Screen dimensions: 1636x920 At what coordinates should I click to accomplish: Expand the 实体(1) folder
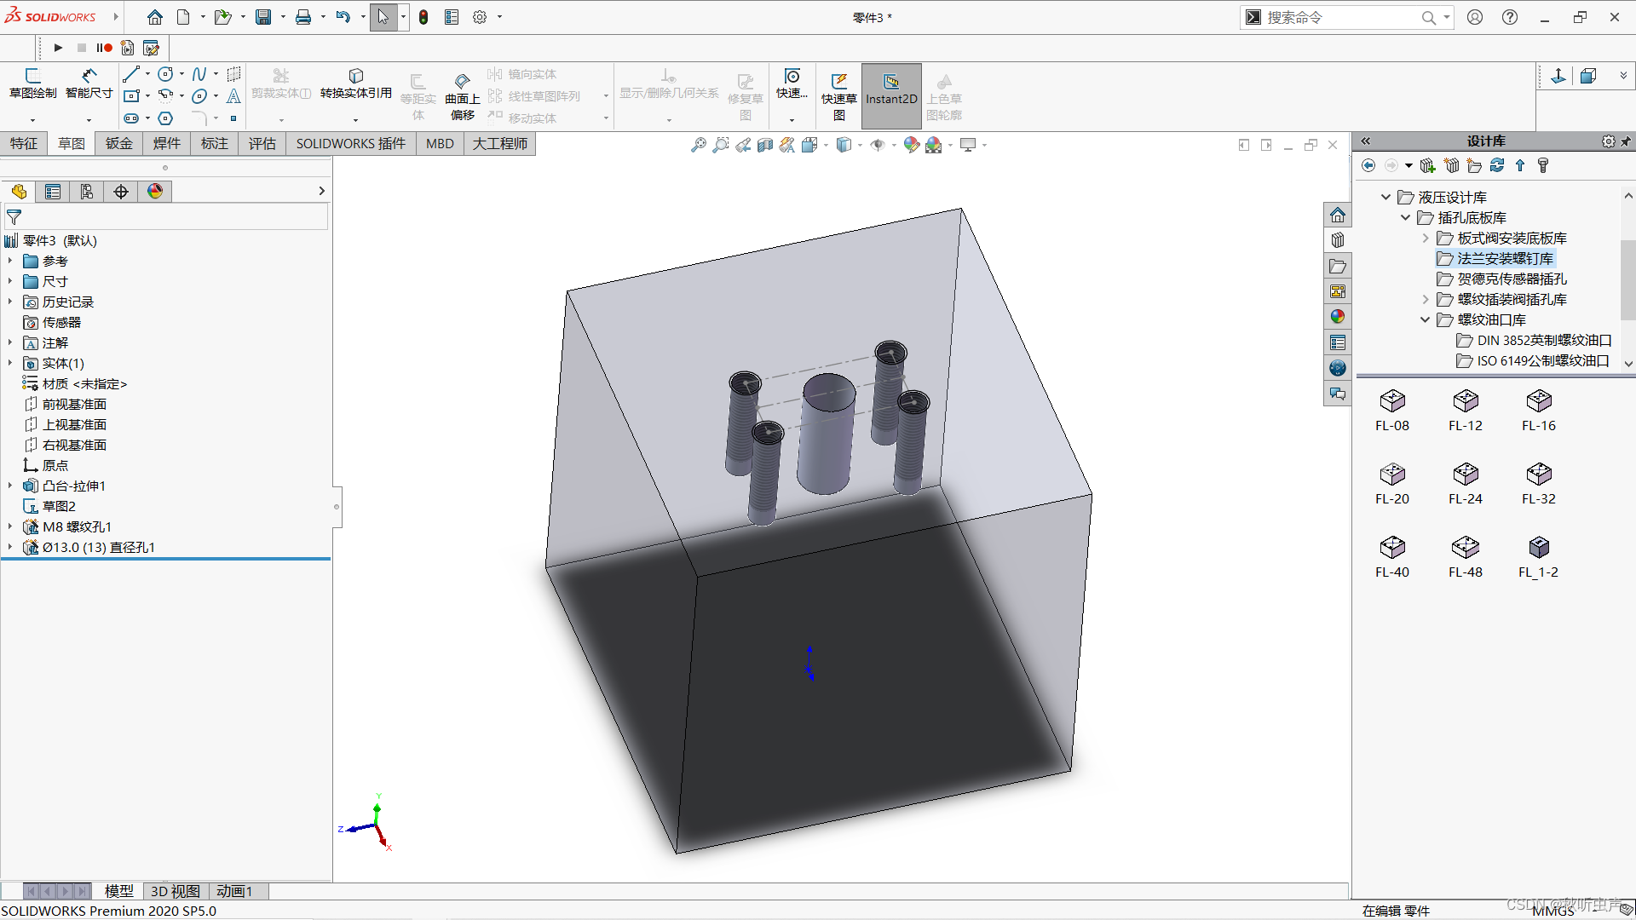pyautogui.click(x=10, y=363)
